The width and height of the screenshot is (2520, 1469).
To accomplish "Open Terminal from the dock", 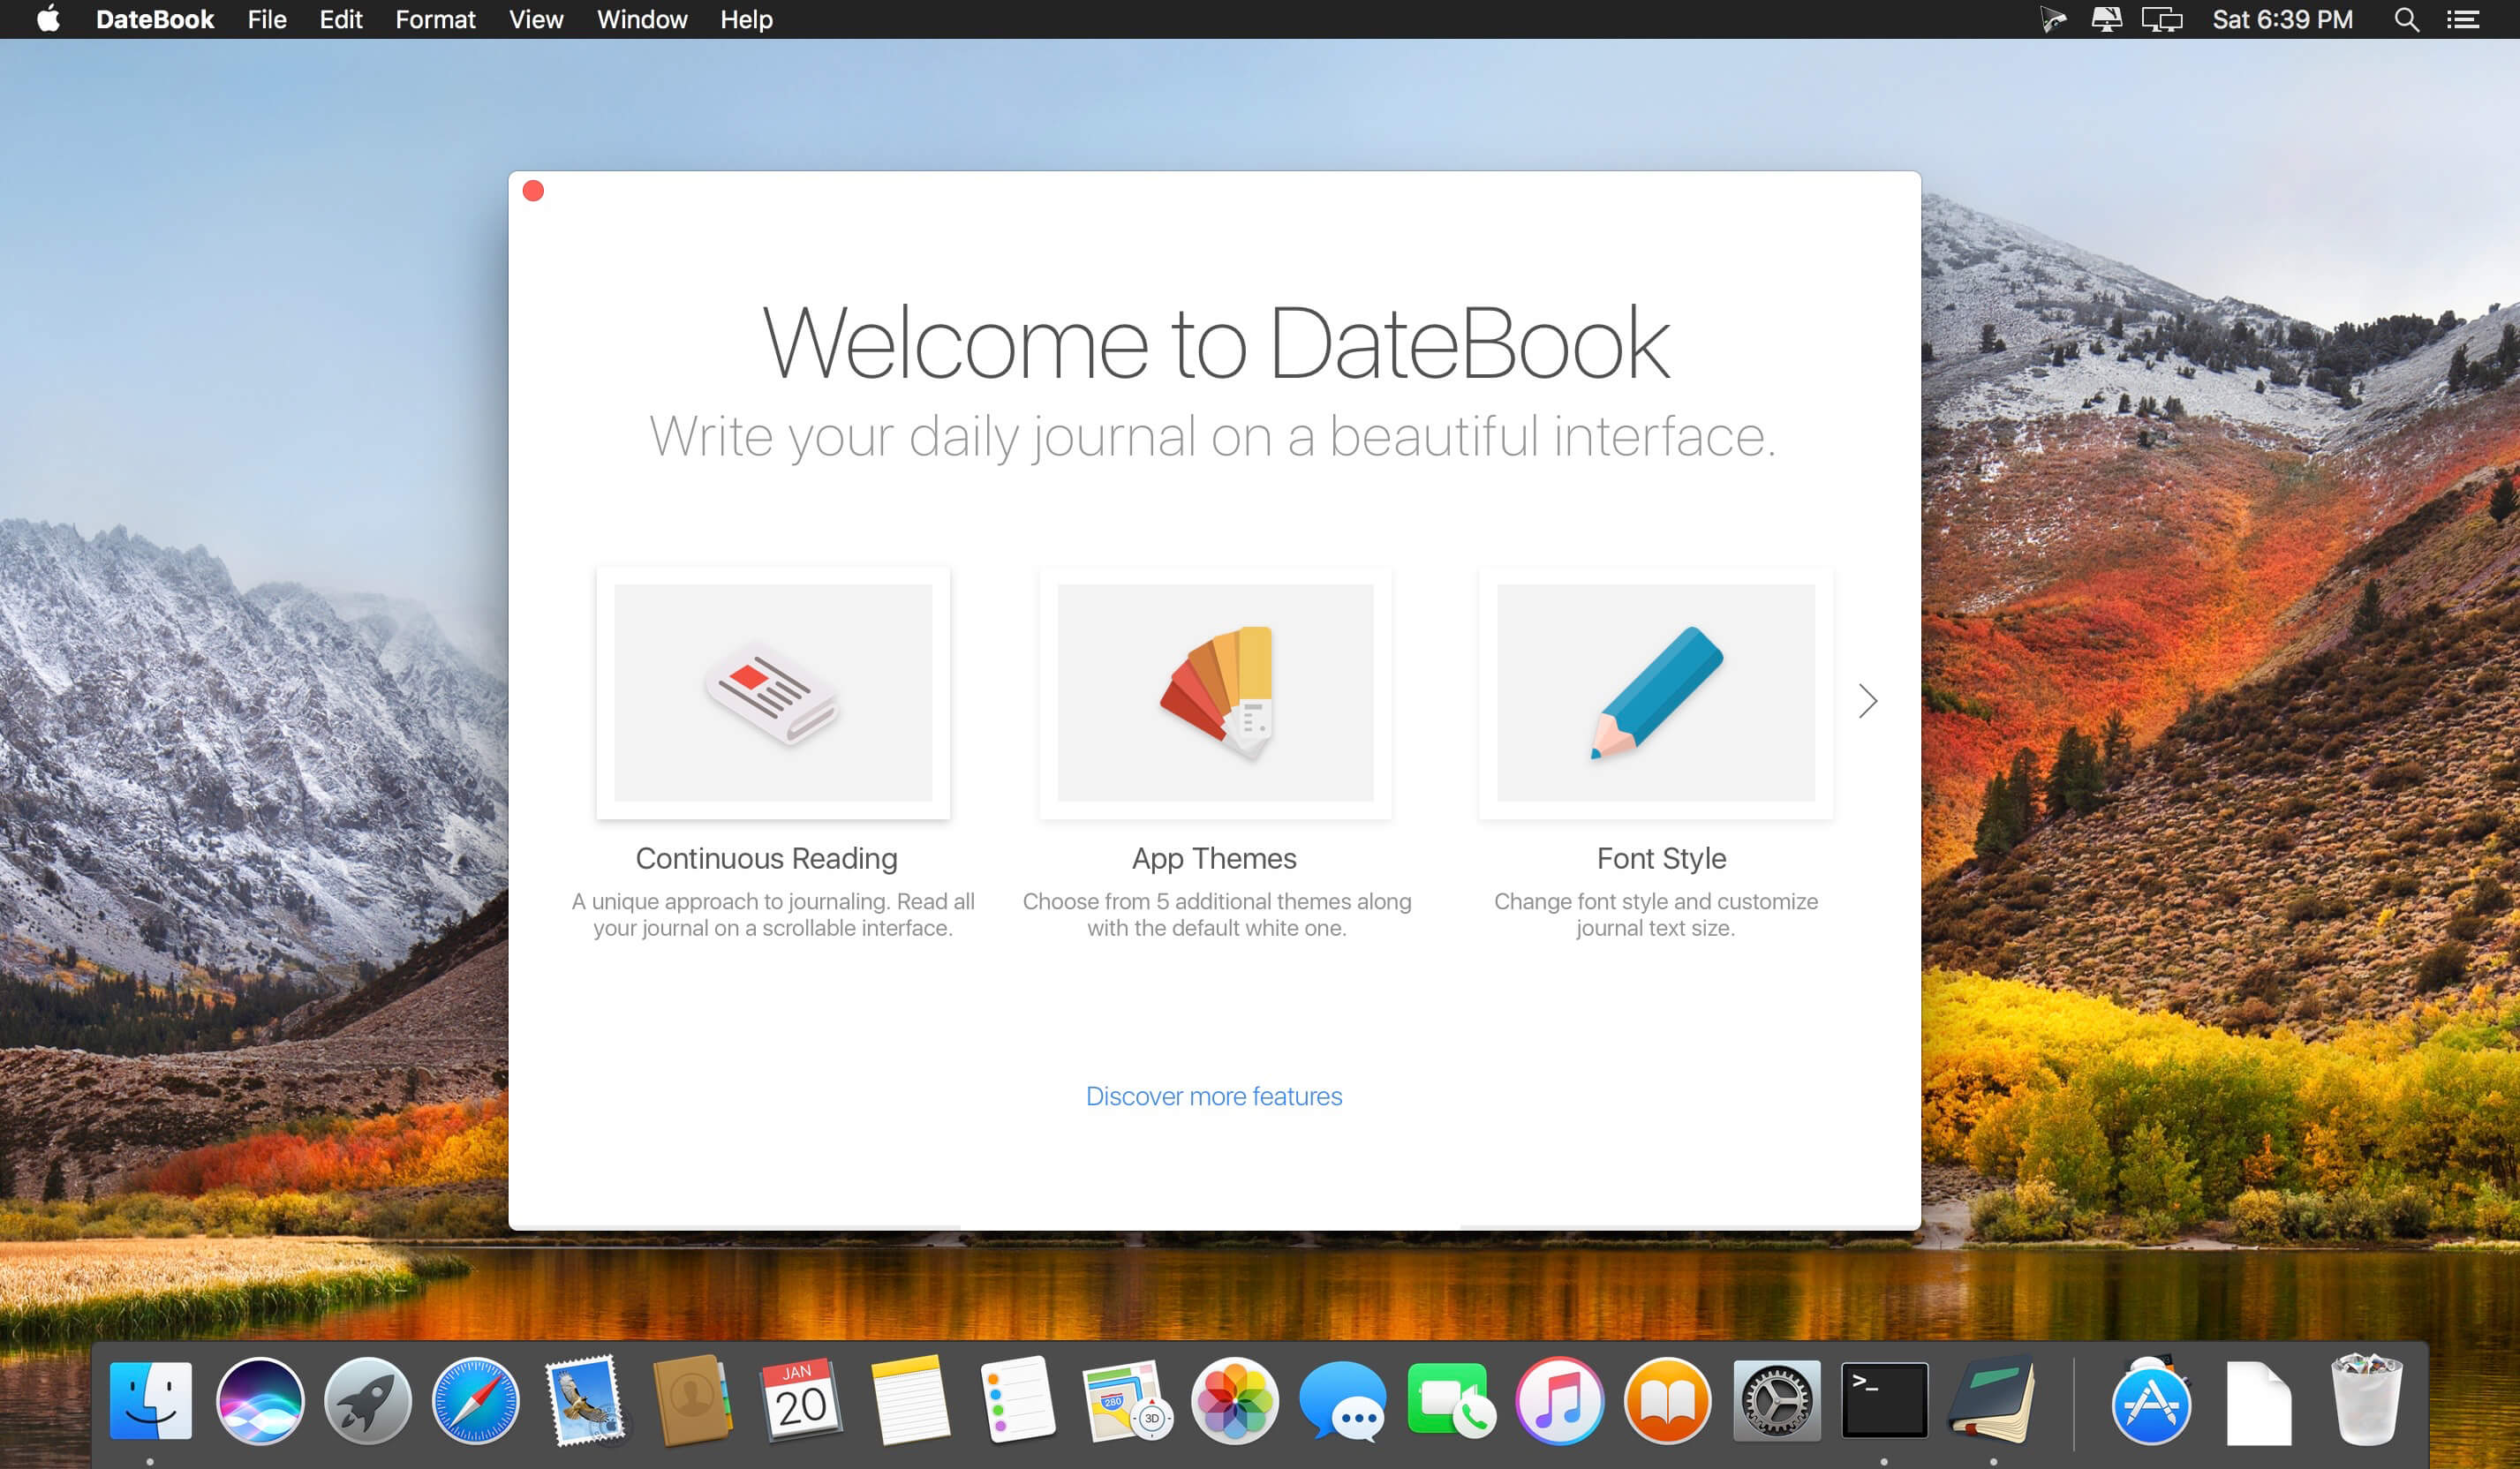I will 1884,1400.
